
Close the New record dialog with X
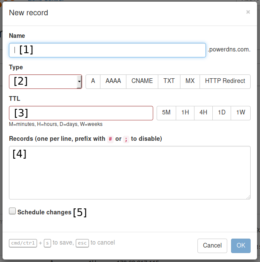coord(248,12)
